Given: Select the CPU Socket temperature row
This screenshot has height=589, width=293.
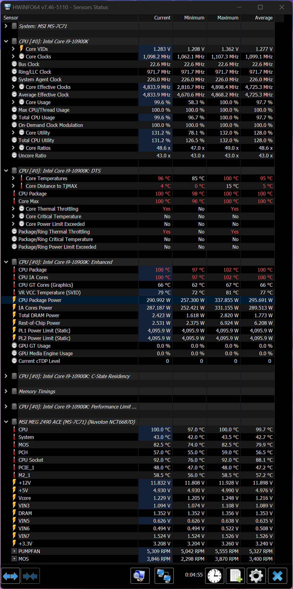Looking at the screenshot, I should (x=138, y=460).
